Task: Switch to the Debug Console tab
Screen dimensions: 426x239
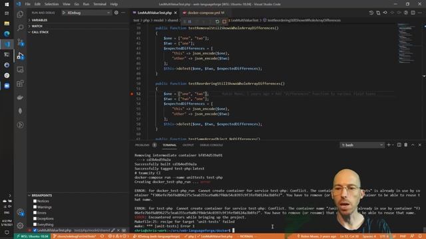Action: [x=211, y=145]
